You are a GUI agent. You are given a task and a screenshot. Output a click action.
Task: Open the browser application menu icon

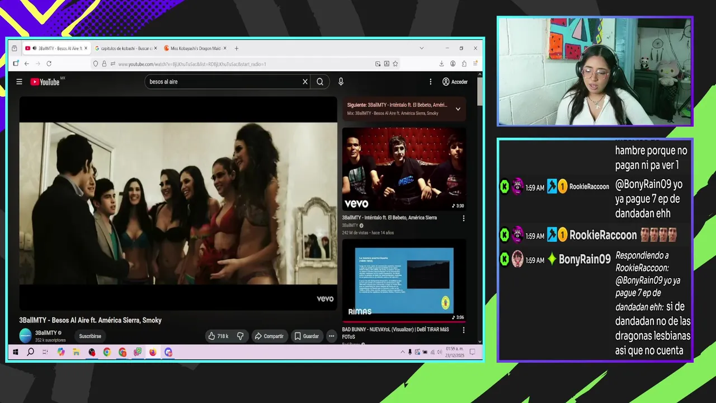point(475,64)
